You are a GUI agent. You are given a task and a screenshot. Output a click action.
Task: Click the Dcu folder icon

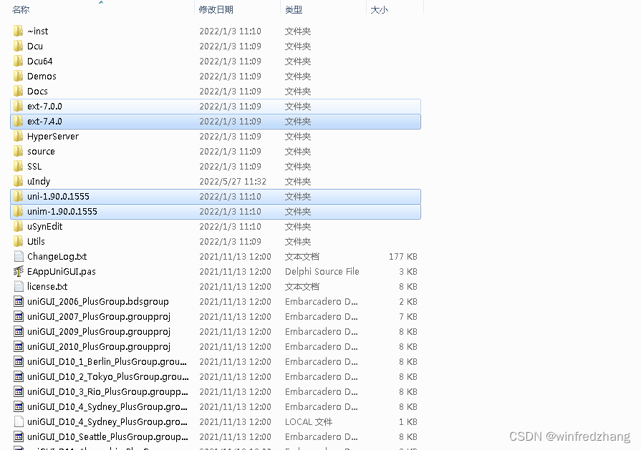19,46
